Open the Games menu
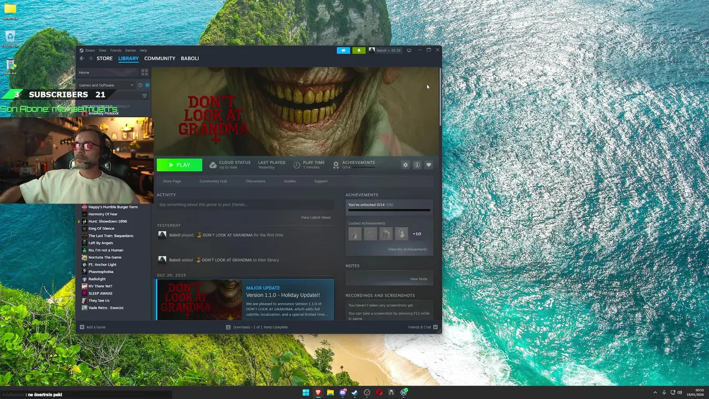The image size is (709, 399). point(130,50)
